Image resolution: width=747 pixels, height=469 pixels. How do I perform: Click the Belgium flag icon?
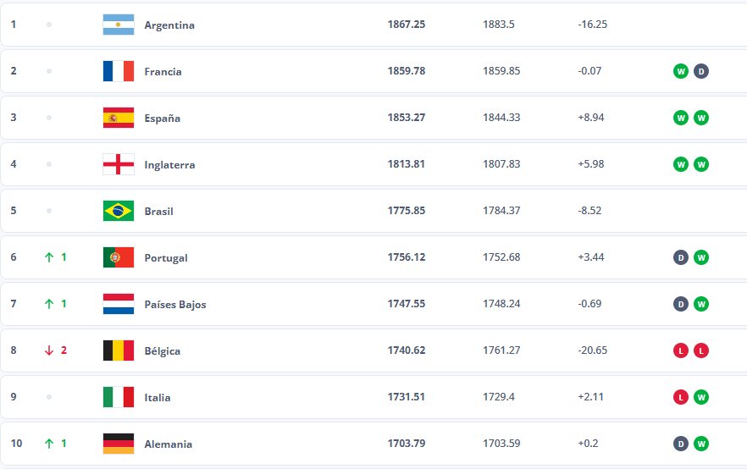[x=119, y=351]
